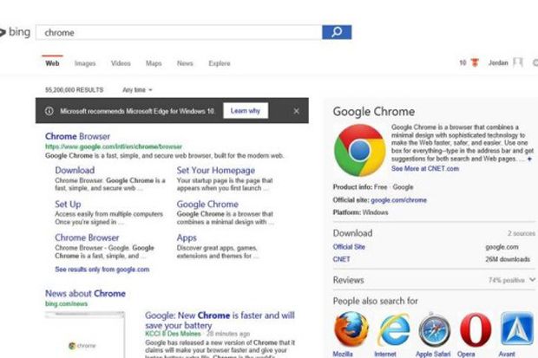Click See results only from google.com
The width and height of the screenshot is (538, 358).
(102, 270)
